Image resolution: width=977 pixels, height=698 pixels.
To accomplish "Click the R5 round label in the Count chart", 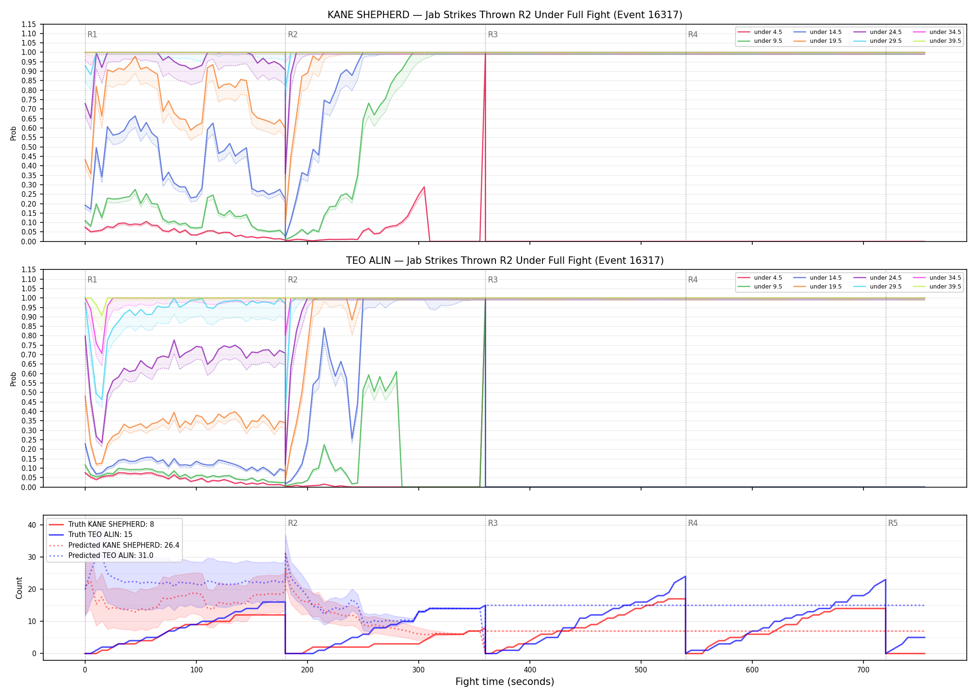I will 893,523.
